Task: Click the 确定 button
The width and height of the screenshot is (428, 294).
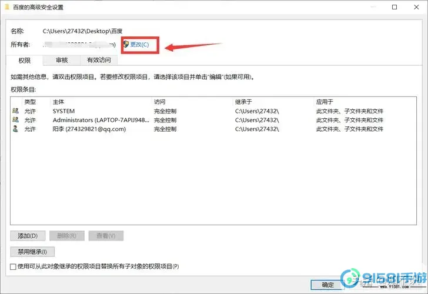Action: 327,285
